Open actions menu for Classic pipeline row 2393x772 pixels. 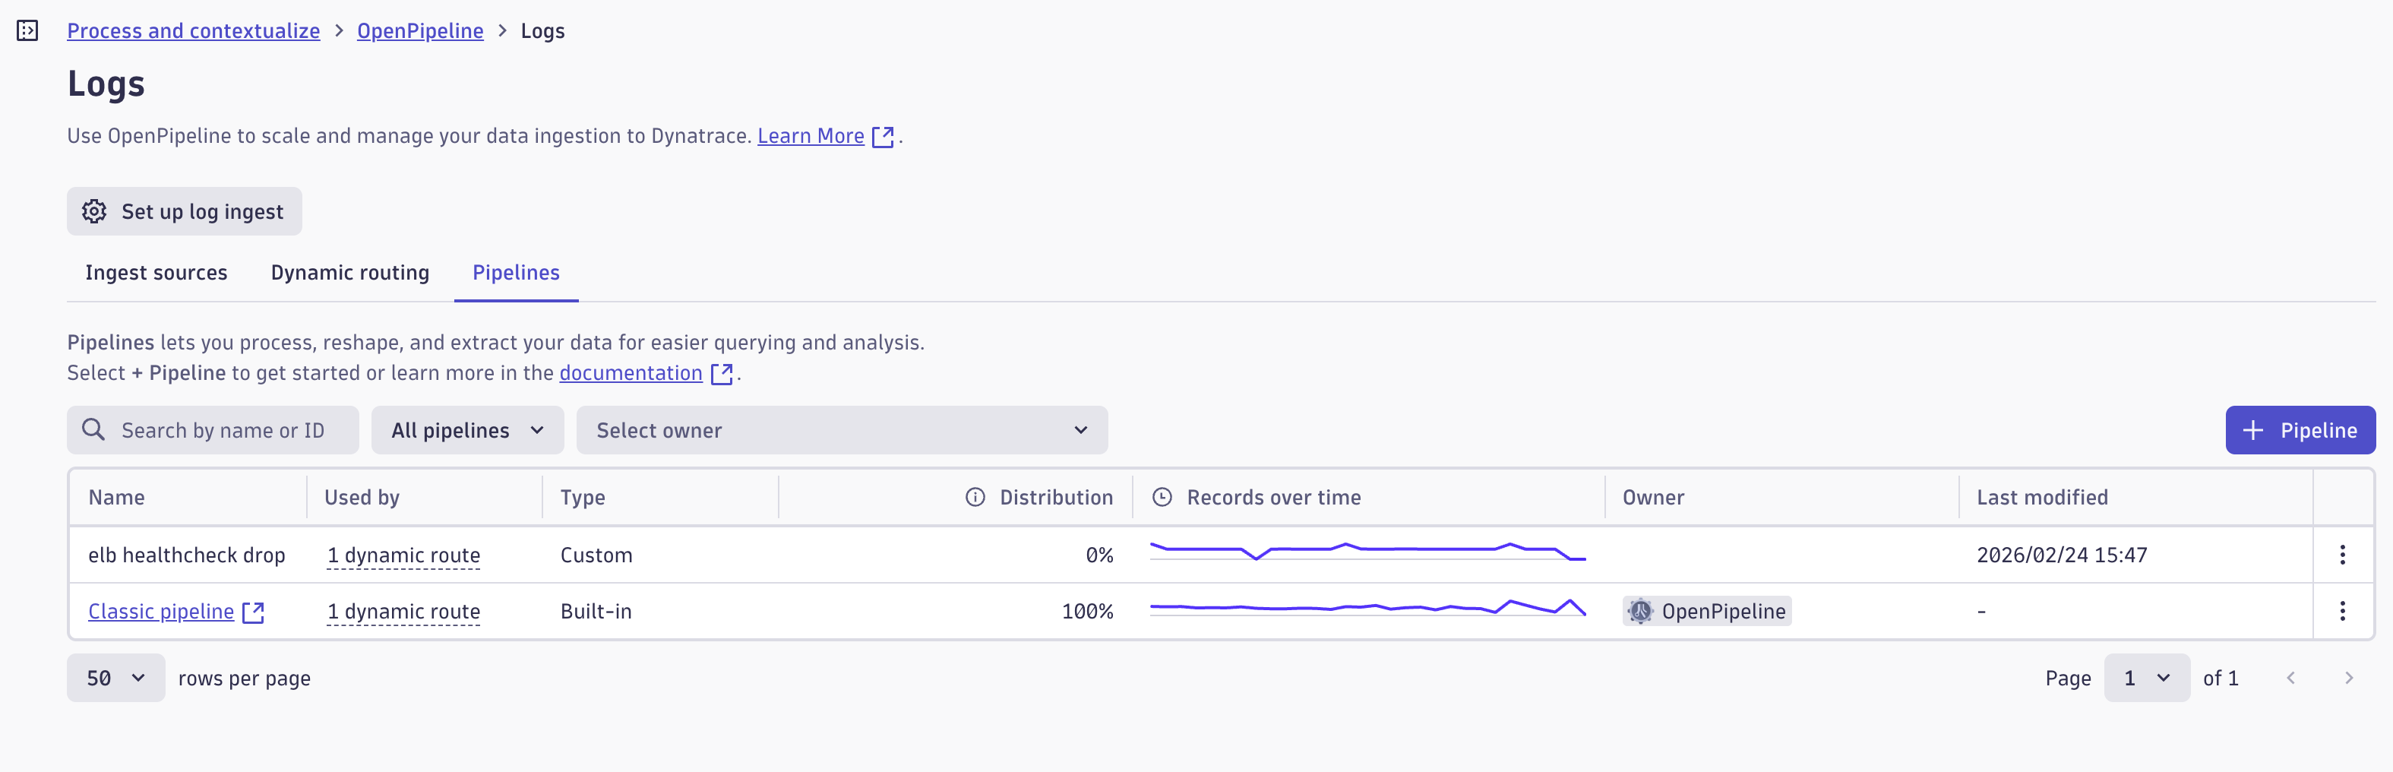[2342, 610]
